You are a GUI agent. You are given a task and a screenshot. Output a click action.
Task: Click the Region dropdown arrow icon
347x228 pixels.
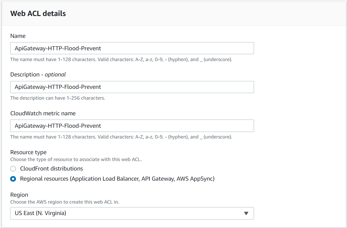tap(246, 213)
